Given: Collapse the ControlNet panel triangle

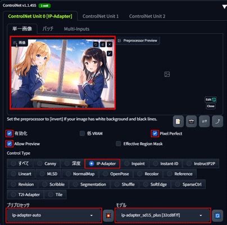Looking at the screenshot, I should [224, 7].
